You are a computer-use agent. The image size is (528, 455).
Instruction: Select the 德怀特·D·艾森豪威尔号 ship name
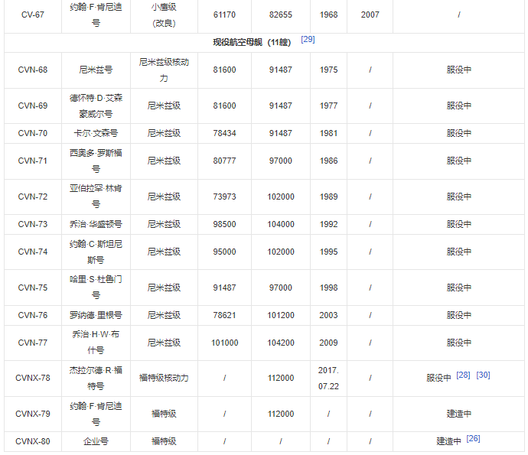pos(96,106)
